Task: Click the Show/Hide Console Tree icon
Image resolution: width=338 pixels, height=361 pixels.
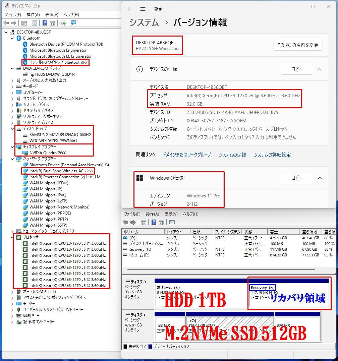Action: [x=24, y=23]
